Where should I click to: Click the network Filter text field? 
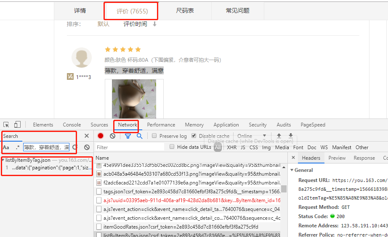130,147
